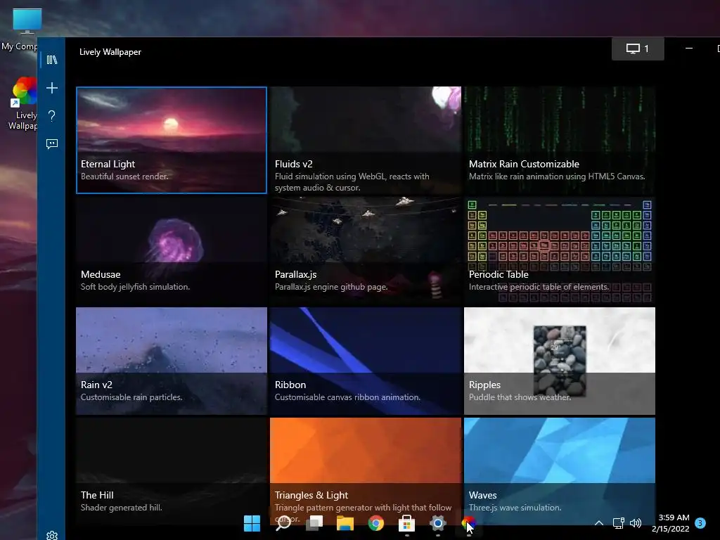The image size is (720, 540).
Task: Launch Google Chrome from taskbar
Action: (x=376, y=523)
